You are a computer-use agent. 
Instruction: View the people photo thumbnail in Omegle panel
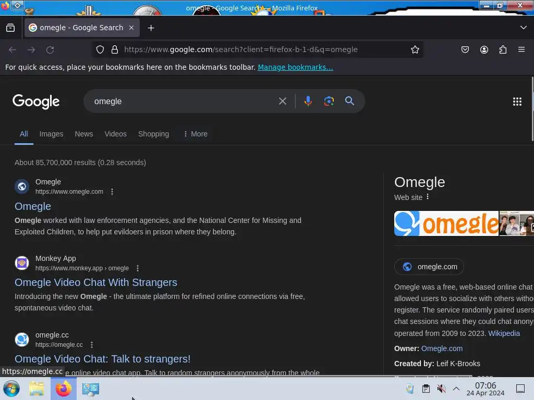516,223
